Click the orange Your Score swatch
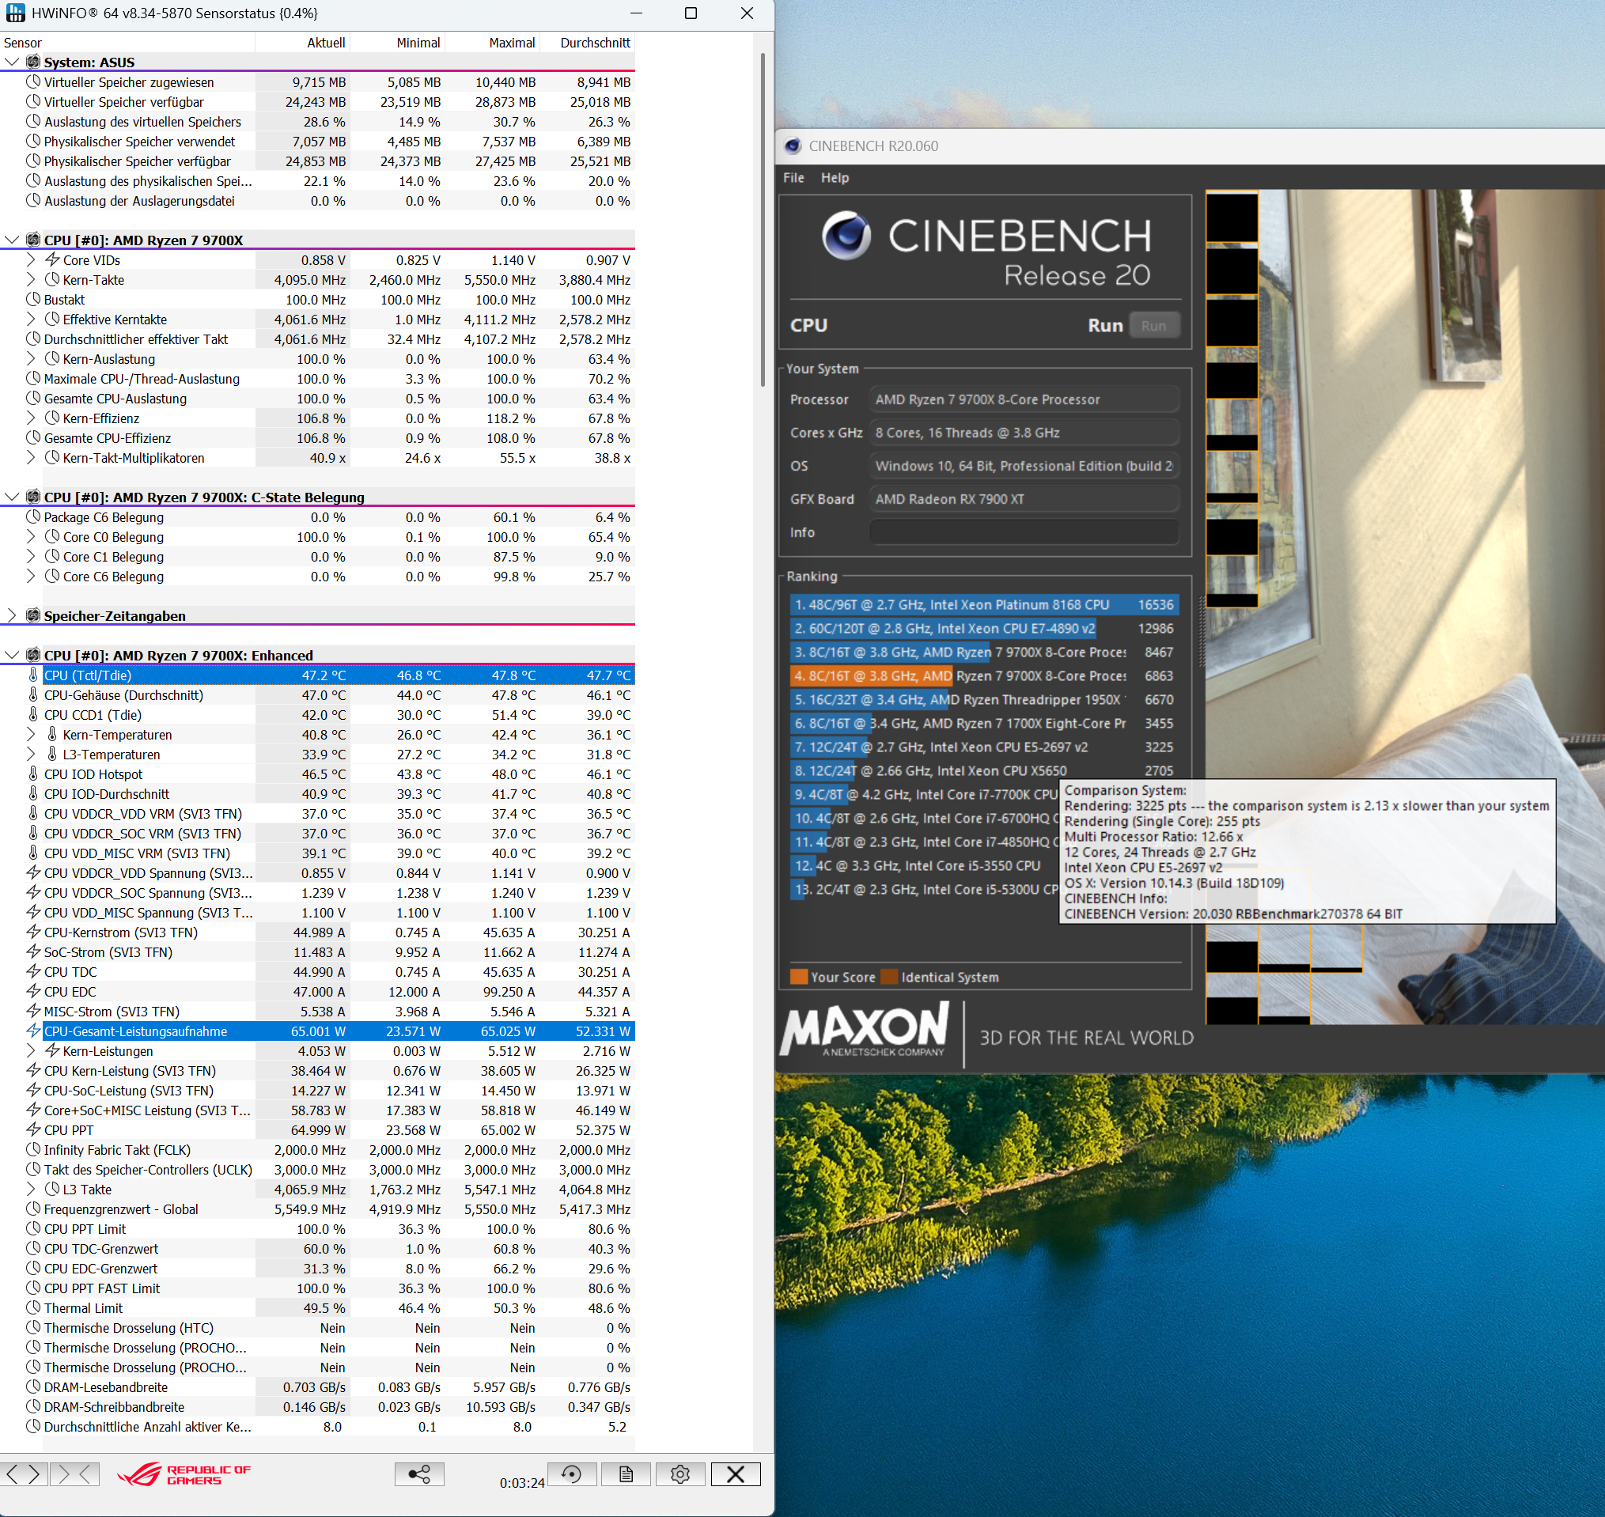The width and height of the screenshot is (1605, 1517). (798, 977)
